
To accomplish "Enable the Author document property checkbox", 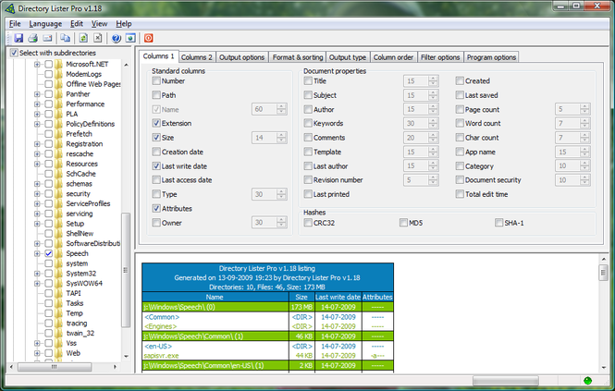I will (308, 109).
